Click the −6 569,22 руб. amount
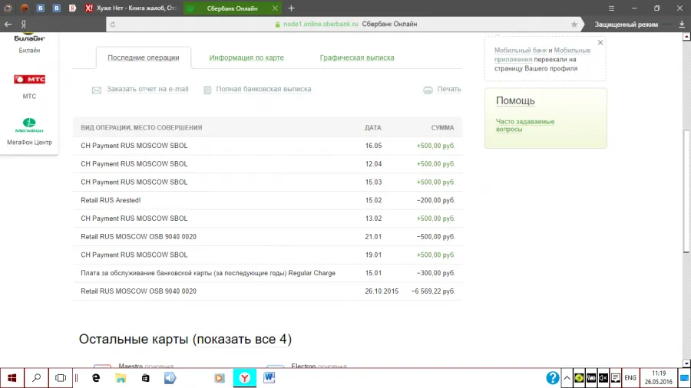 tap(433, 291)
